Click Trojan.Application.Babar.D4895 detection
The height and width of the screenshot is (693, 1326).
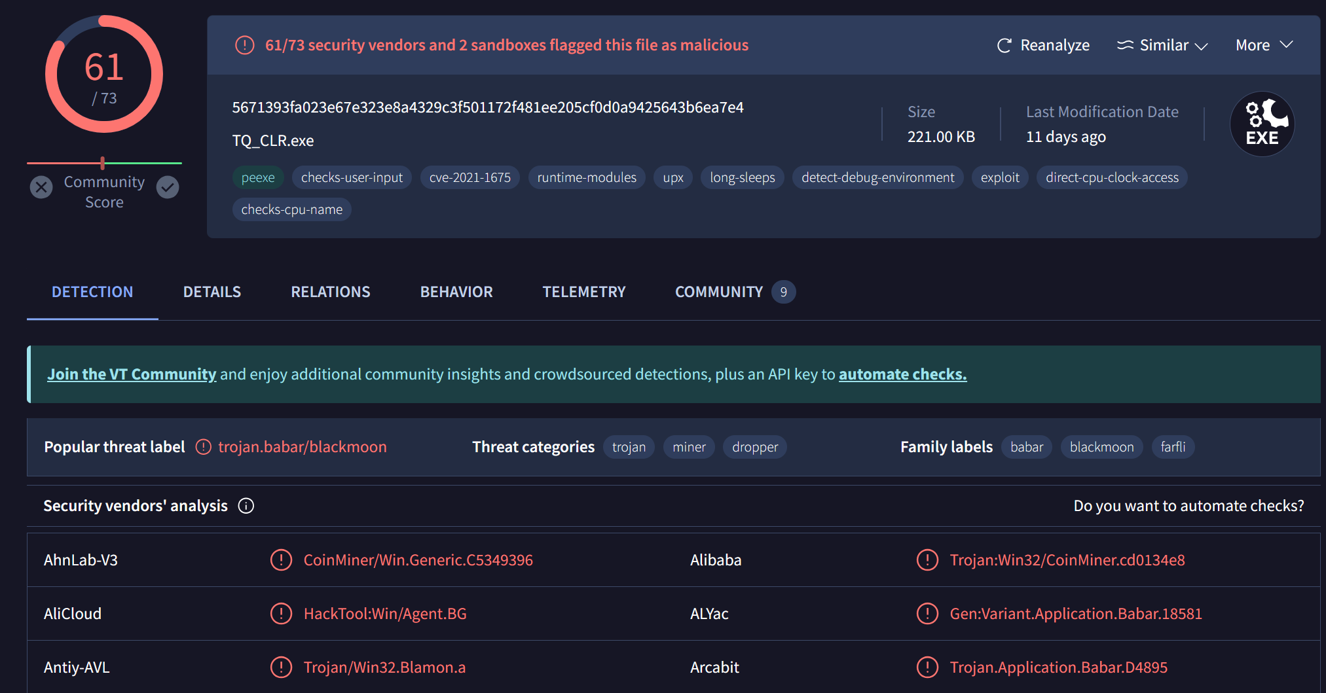tap(1059, 667)
